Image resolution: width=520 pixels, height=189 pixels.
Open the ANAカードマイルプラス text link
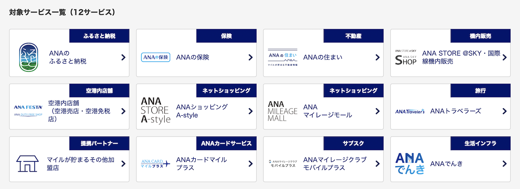[x=202, y=163]
